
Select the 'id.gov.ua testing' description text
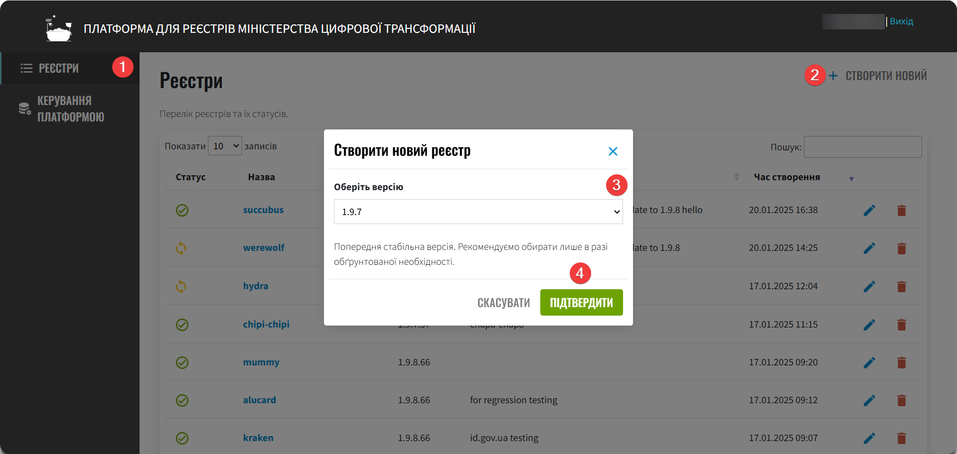pos(504,438)
